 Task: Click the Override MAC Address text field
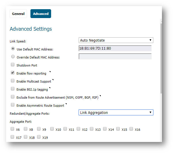click(115, 56)
